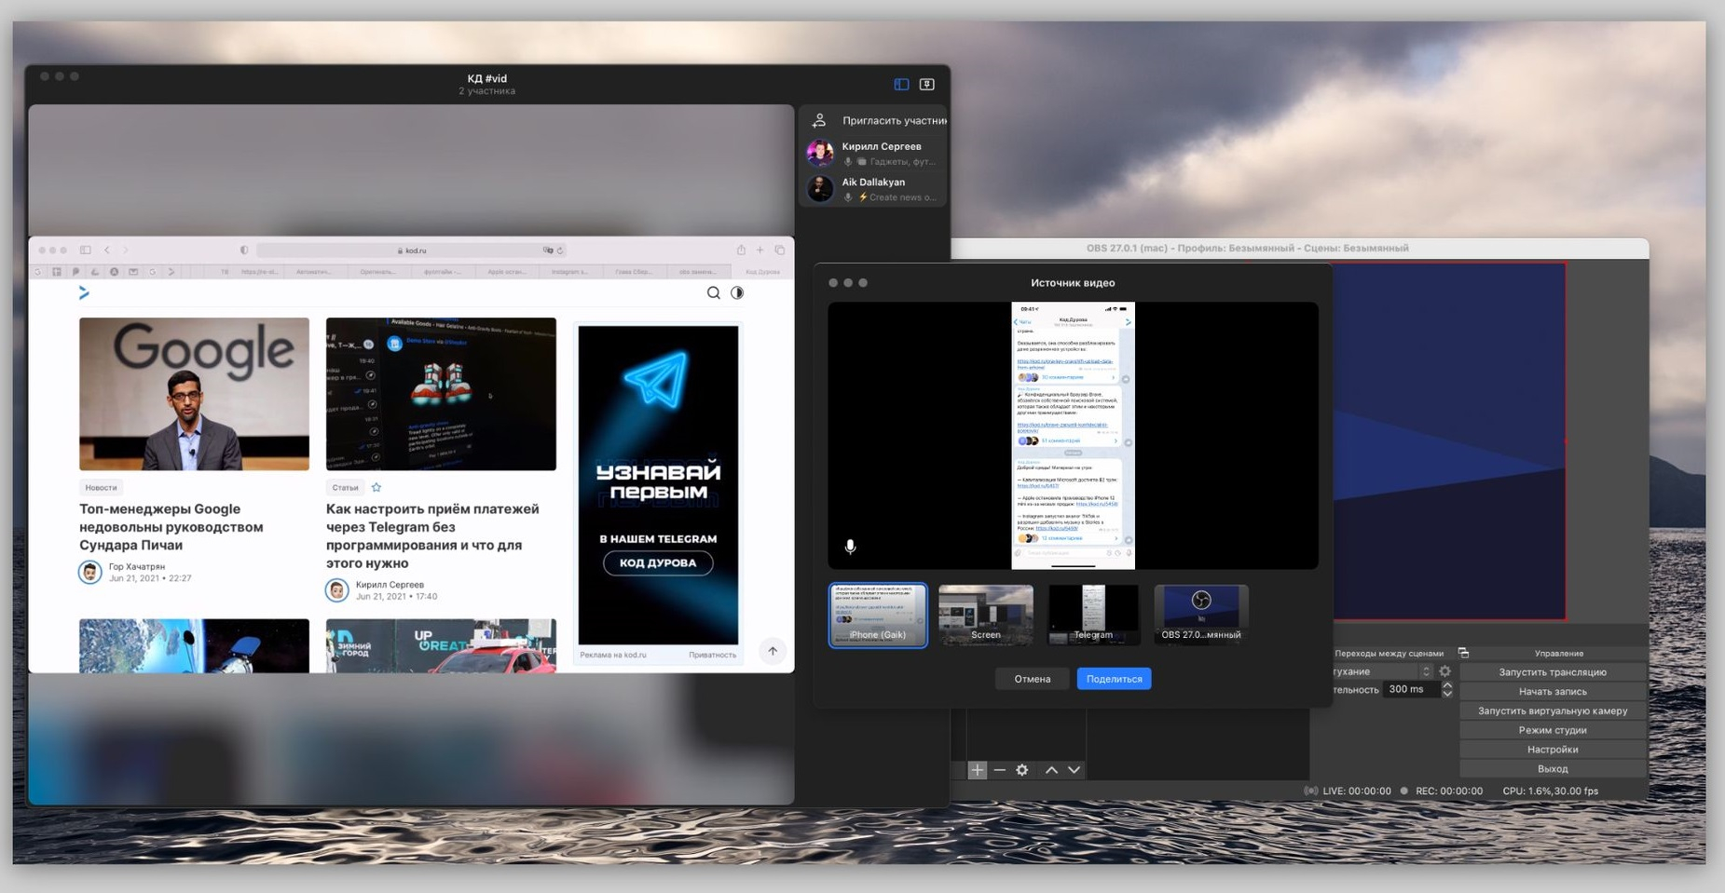Viewport: 1725px width, 893px height.
Task: Click the OBS transitions dock pop-out icon
Action: pyautogui.click(x=1463, y=653)
